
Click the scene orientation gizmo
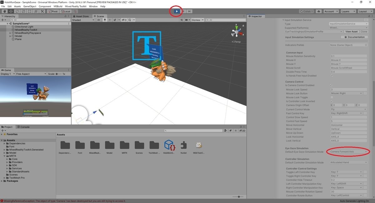click(x=236, y=32)
